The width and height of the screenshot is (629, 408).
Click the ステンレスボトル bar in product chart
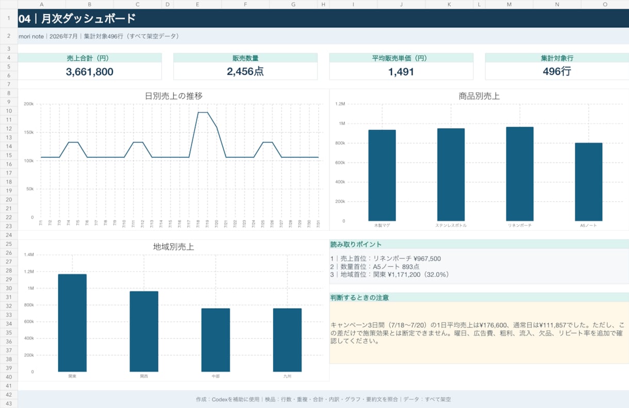tap(451, 175)
